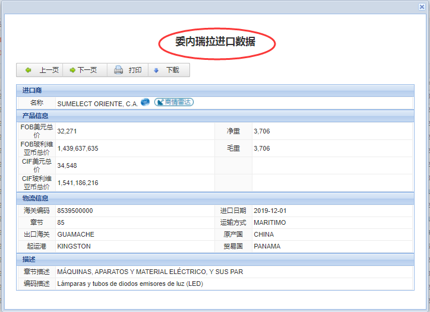Image resolution: width=430 pixels, height=312 pixels.
Task: Go to next page (下一页)
Action: 83,70
